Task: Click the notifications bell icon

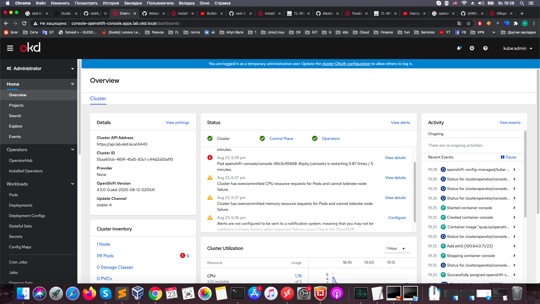Action: tap(459, 48)
